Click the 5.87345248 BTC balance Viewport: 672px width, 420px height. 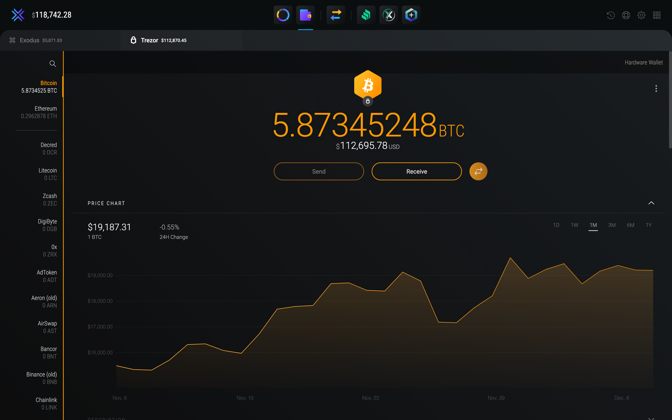368,125
